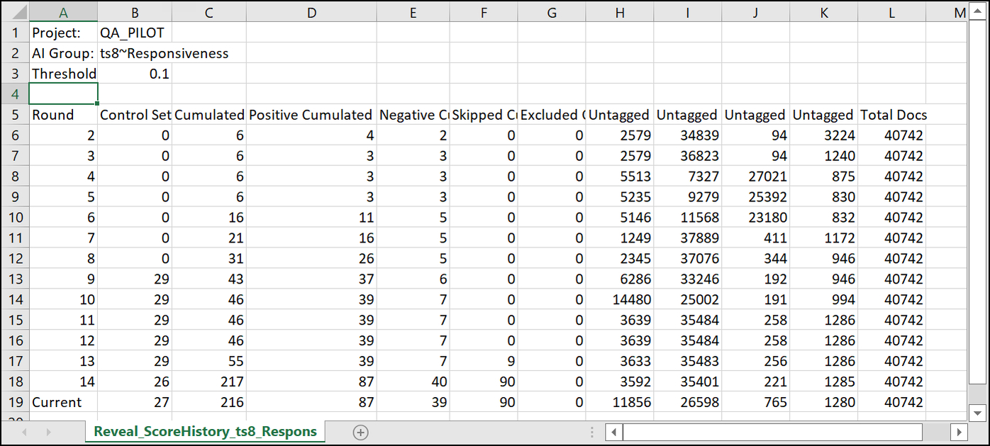Click the Total Docs header cell

click(x=892, y=115)
